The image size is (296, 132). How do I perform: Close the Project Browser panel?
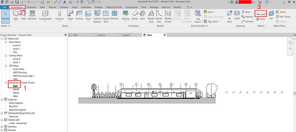tap(66, 35)
